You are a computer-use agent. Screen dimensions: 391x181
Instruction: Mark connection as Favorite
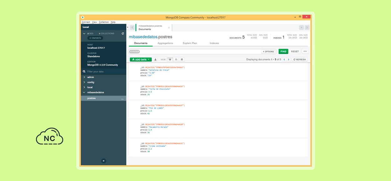click(x=95, y=38)
